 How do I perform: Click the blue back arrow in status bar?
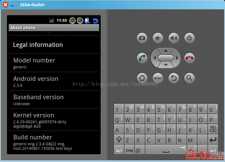(x=95, y=21)
